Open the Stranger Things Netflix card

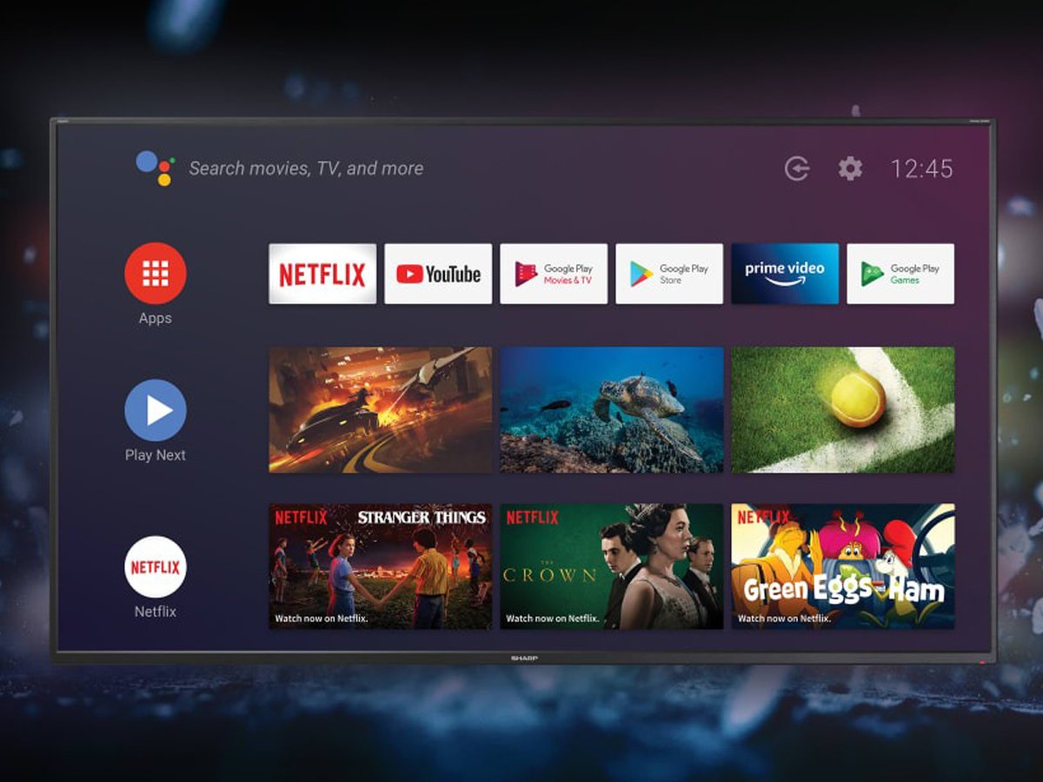tap(381, 567)
